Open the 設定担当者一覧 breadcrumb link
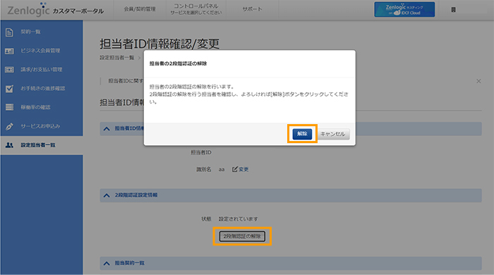Image resolution: width=494 pixels, height=275 pixels. pos(117,58)
